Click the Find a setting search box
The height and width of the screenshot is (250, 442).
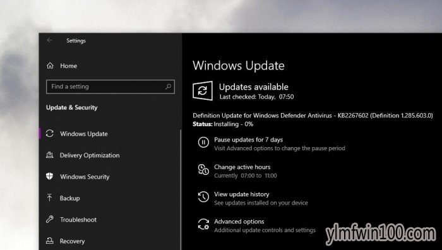110,86
